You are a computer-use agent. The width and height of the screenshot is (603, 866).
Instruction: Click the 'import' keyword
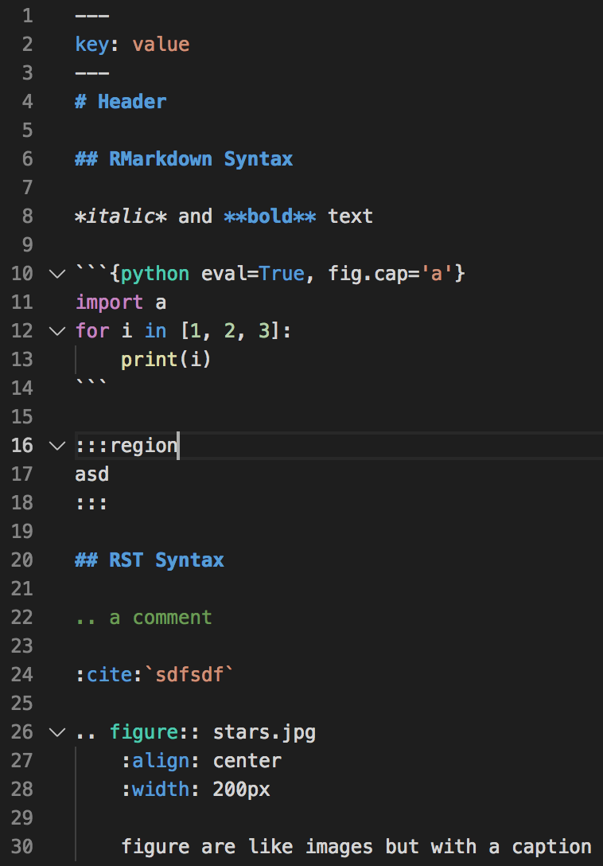pos(109,302)
